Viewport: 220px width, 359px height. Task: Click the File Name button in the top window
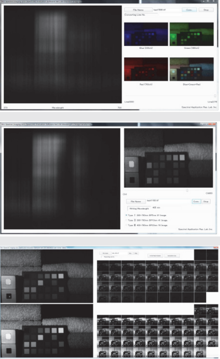[x=138, y=10]
